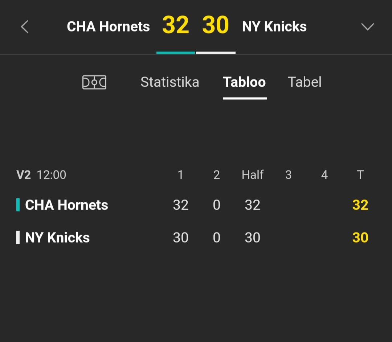Click the quarter 1 column header

180,174
